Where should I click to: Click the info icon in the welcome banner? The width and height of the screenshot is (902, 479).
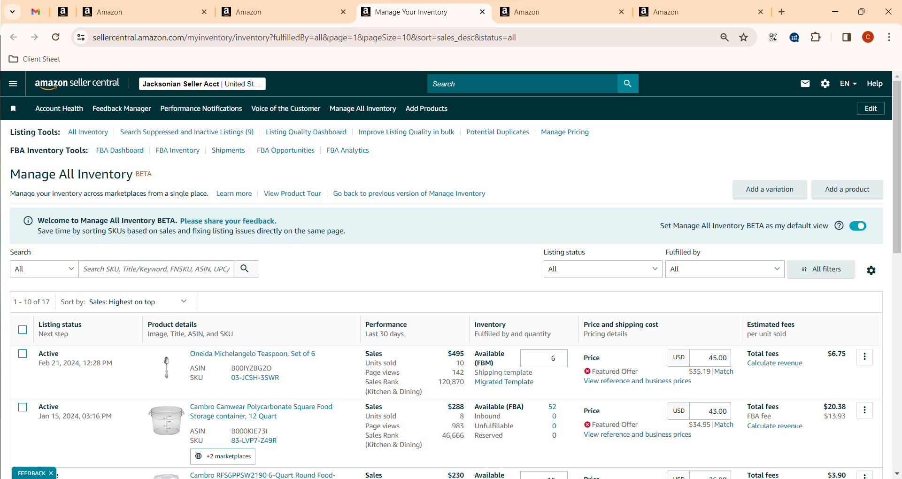tap(28, 221)
